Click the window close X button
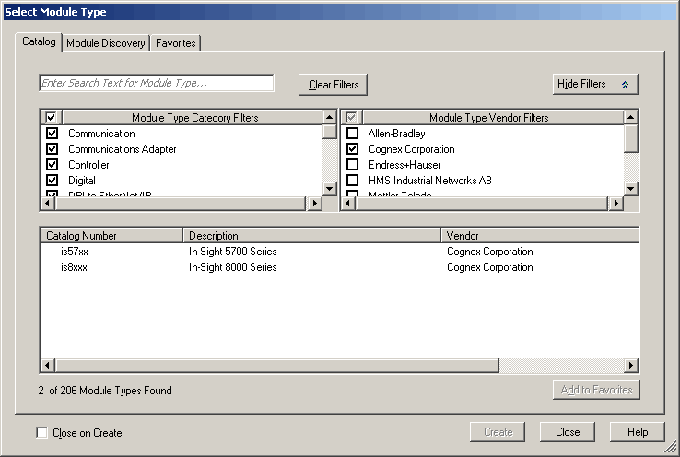Viewport: 680px width, 457px height. (x=666, y=12)
